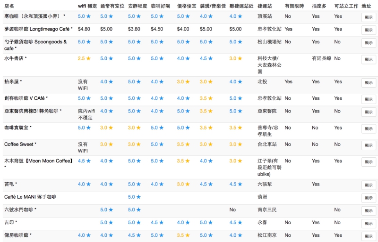Click the store name 亞東醫院南棟B1轉角咖啡

click(x=31, y=111)
